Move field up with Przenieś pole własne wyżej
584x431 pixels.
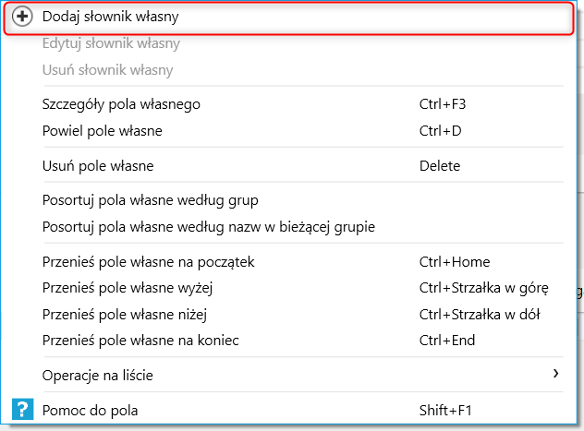[128, 288]
